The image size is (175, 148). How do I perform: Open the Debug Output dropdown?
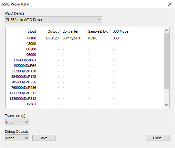pyautogui.click(x=17, y=138)
